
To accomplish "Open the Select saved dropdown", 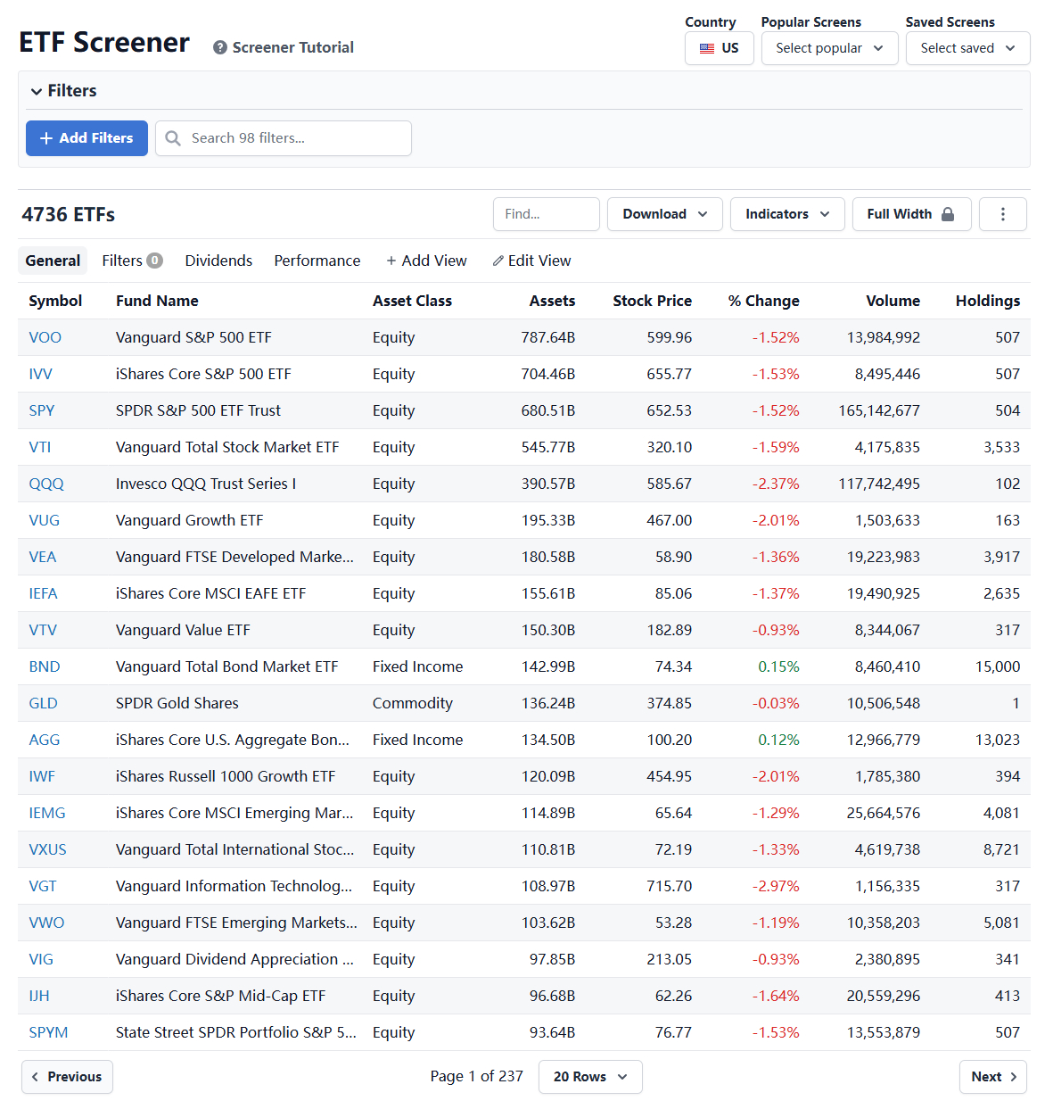I will 967,48.
